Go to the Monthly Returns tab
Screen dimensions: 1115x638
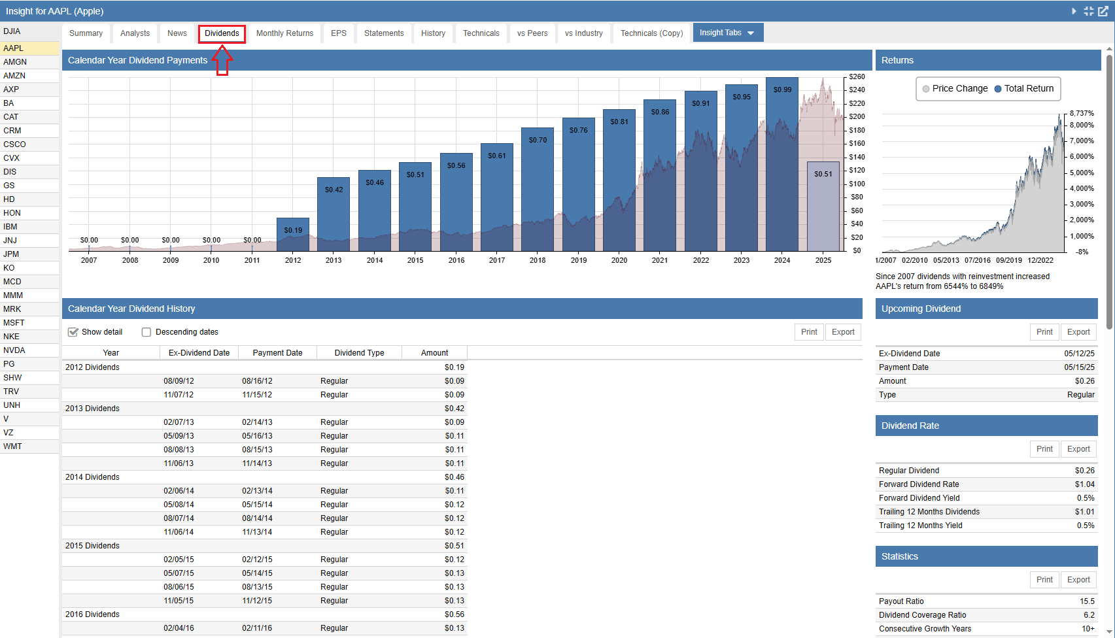[284, 33]
